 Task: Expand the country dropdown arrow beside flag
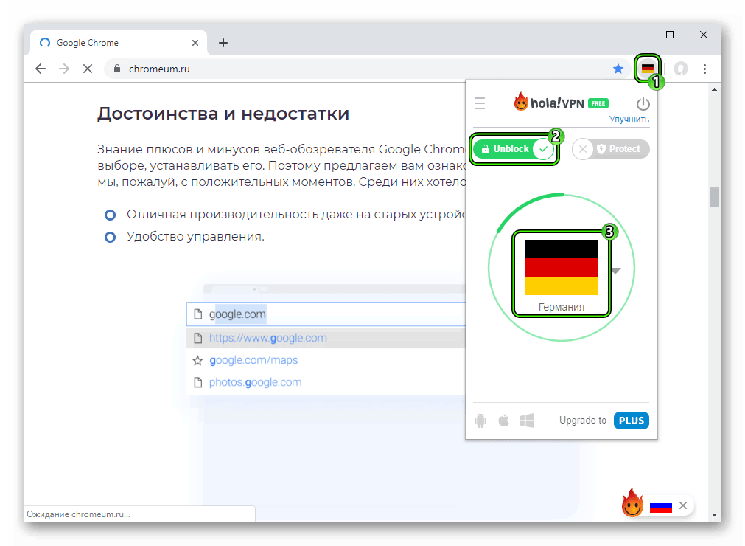[616, 271]
